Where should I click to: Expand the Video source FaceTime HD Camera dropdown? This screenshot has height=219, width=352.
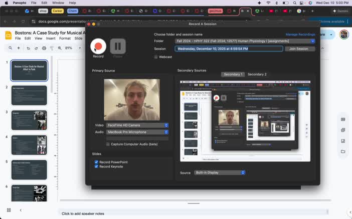137,125
